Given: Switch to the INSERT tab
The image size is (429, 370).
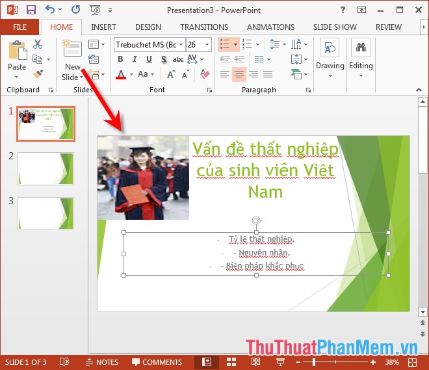Looking at the screenshot, I should click(x=103, y=27).
